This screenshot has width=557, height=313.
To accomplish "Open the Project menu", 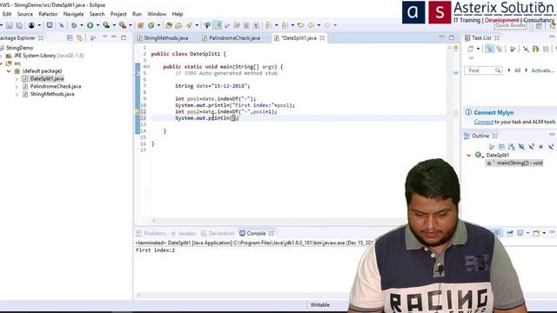I will [x=118, y=14].
